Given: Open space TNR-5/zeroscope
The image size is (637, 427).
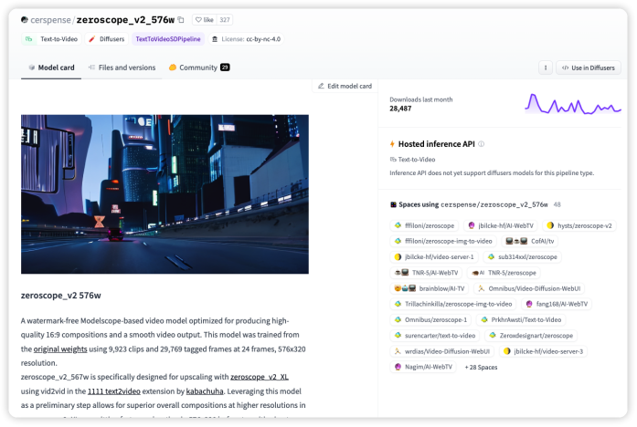Looking at the screenshot, I should 504,273.
